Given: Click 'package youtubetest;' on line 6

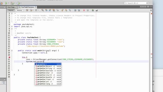Looking at the screenshot, I should (x=24, y=24).
